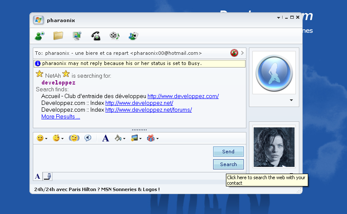Open the winks dropdown menu
The height and width of the screenshot is (214, 347).
[x=58, y=138]
